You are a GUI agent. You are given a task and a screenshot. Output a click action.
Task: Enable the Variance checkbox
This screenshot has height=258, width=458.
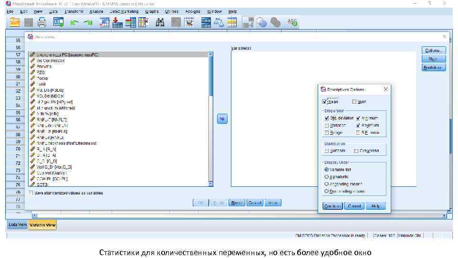[x=326, y=125]
